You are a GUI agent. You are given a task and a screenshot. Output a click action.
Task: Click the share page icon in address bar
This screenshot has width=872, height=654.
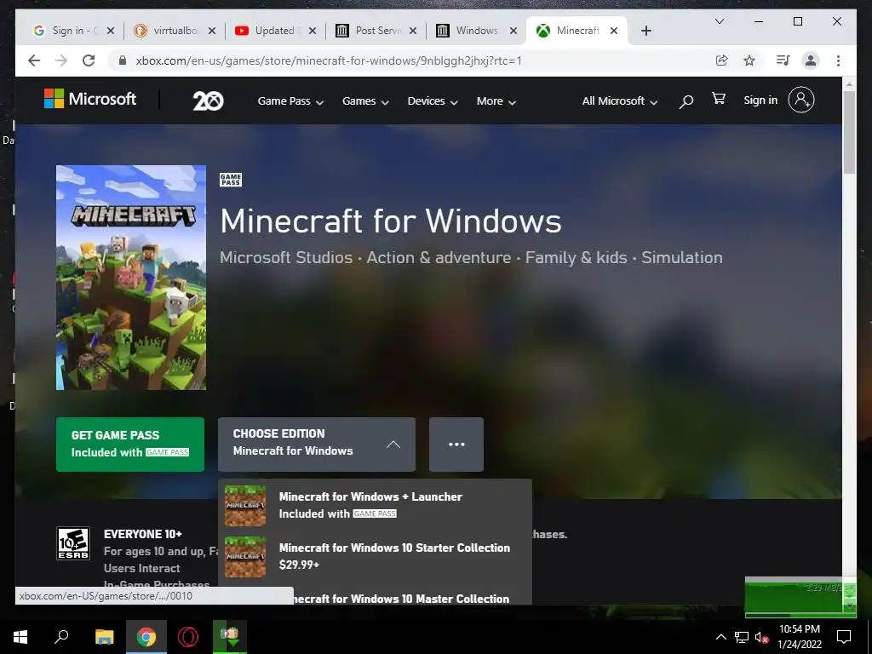pos(722,60)
